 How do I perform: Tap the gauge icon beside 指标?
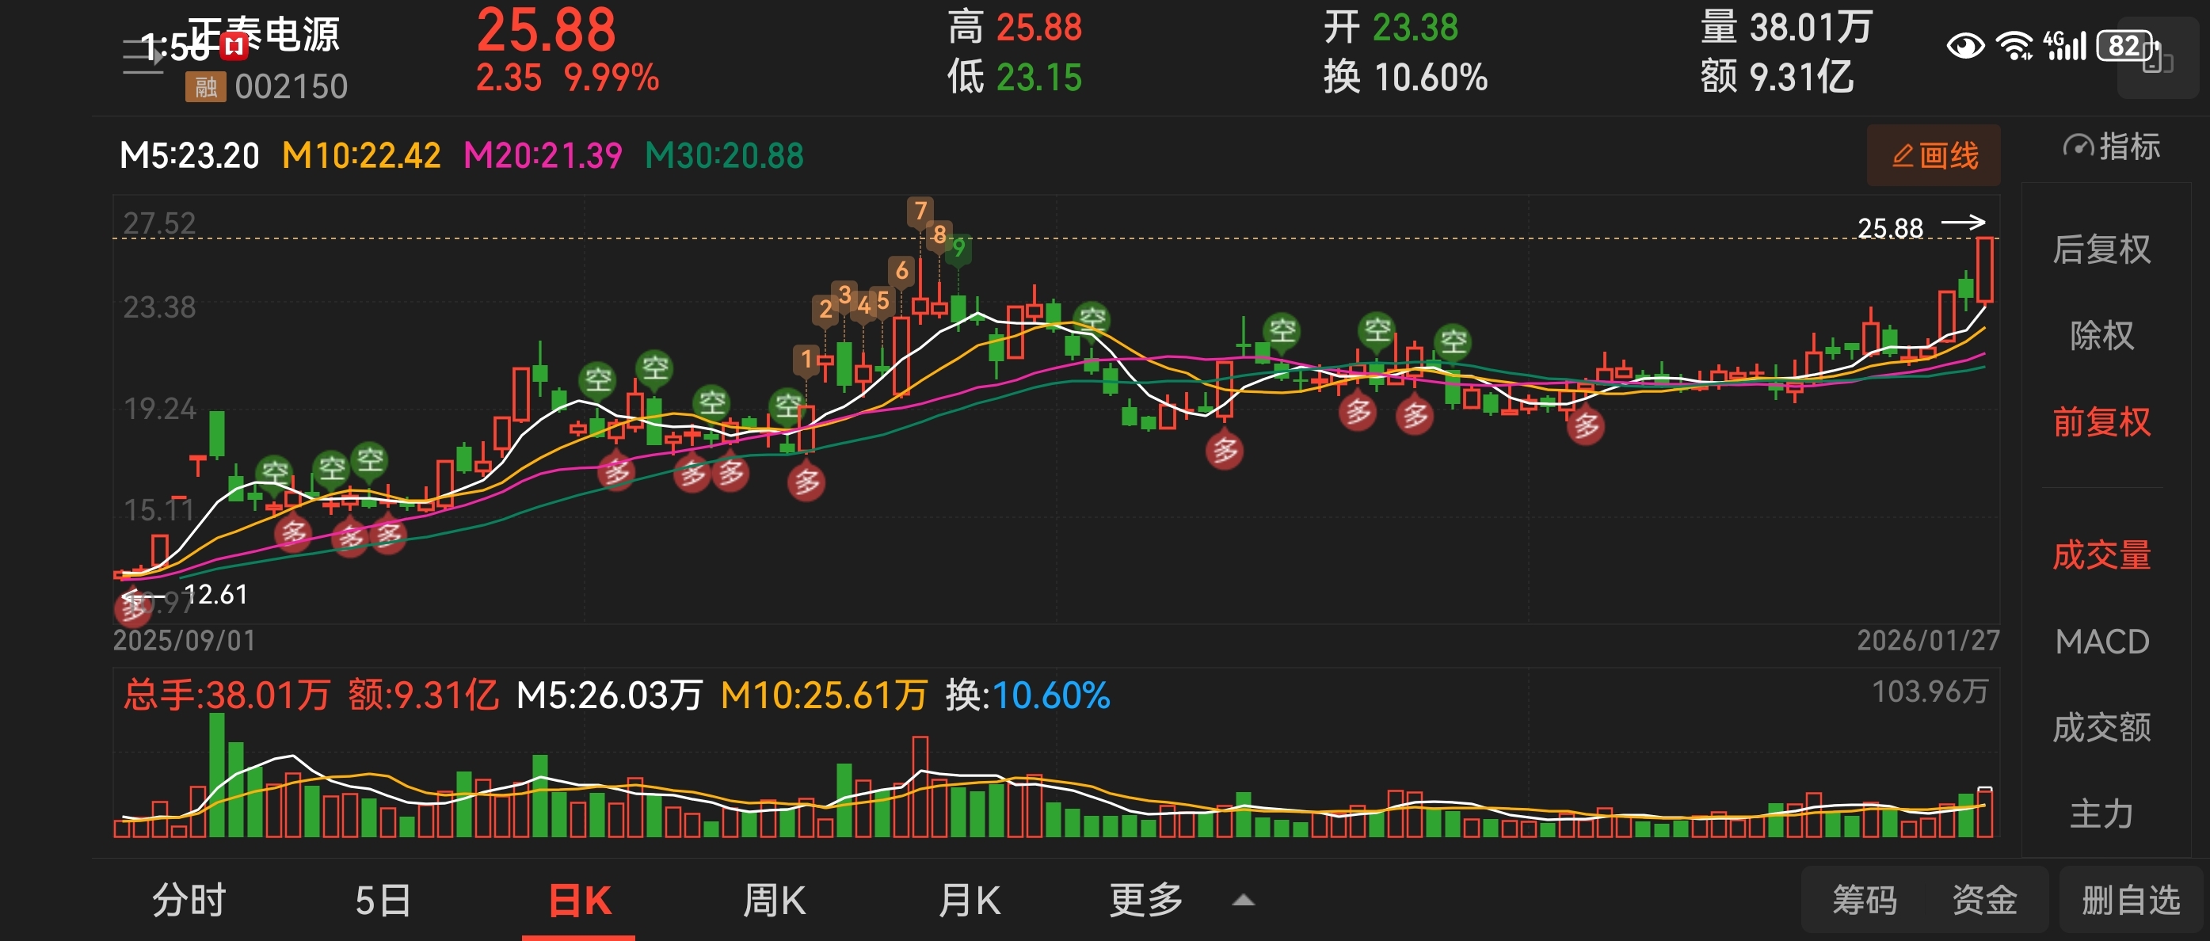click(x=2078, y=147)
